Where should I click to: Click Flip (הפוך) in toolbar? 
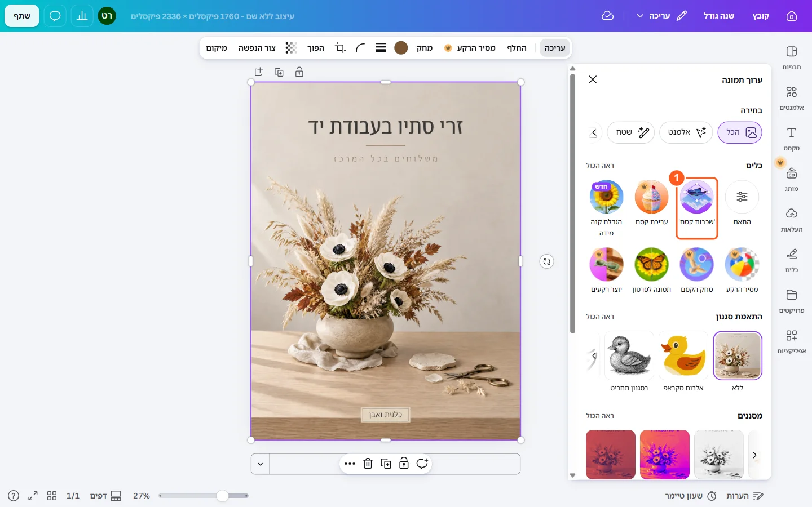(x=316, y=48)
